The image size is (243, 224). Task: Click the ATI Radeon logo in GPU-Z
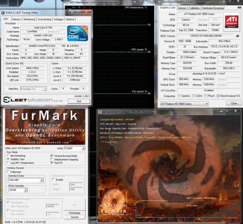click(x=232, y=22)
